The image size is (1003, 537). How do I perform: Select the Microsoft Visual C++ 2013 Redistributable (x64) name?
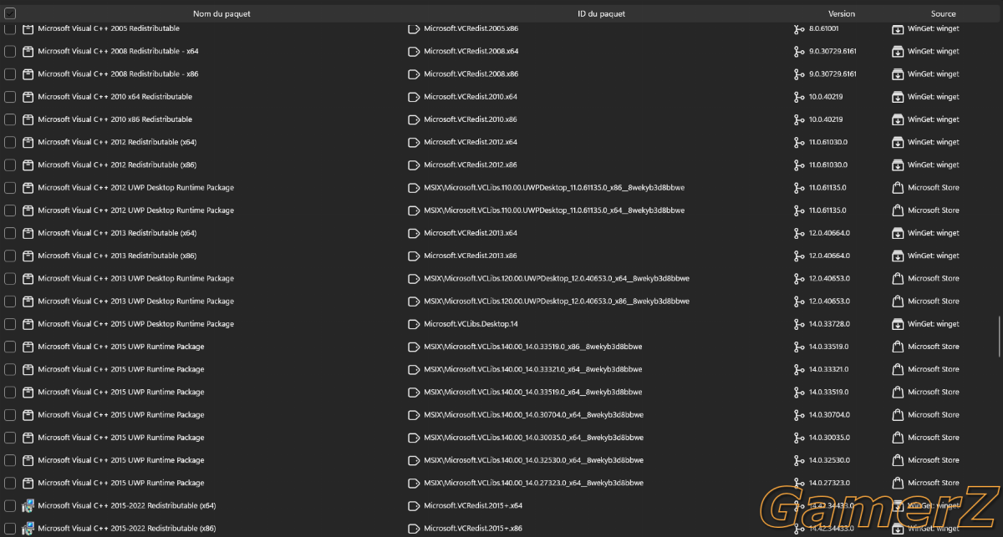117,233
